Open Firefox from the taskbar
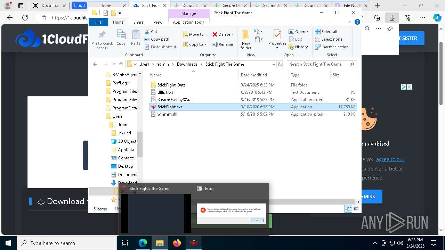 coord(177,243)
